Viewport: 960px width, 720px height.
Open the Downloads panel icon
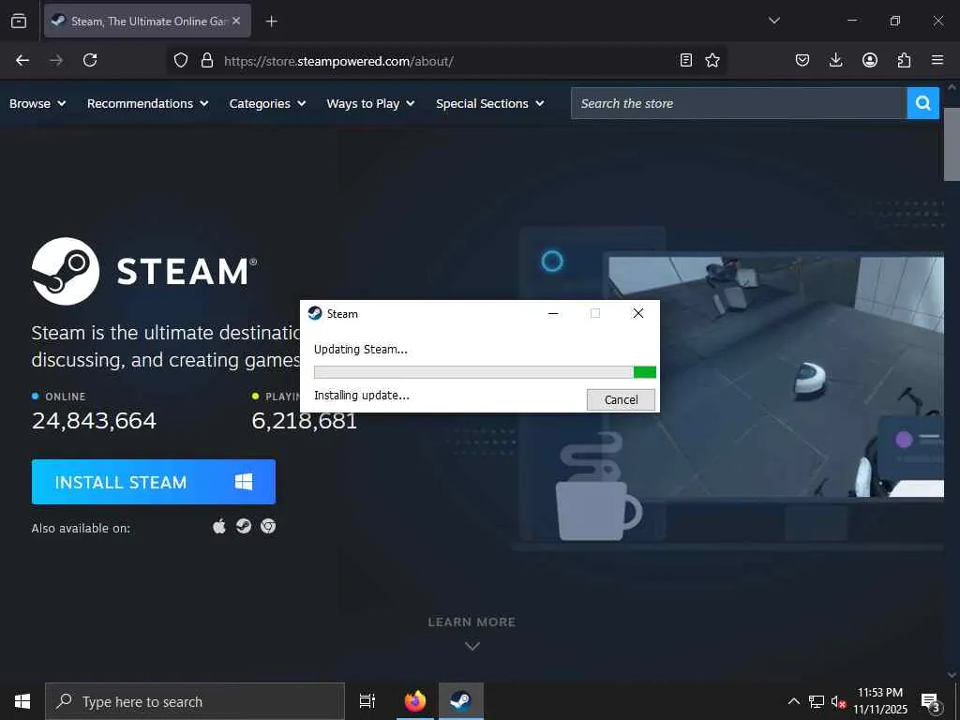click(835, 60)
